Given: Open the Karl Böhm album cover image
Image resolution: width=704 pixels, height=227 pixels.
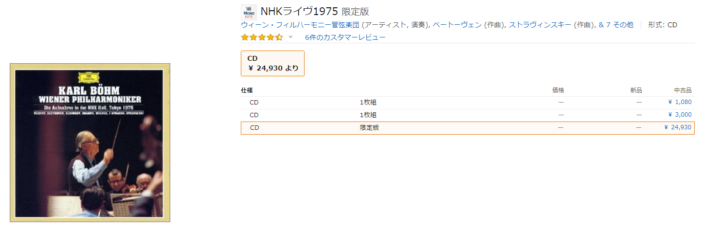Looking at the screenshot, I should pyautogui.click(x=90, y=143).
